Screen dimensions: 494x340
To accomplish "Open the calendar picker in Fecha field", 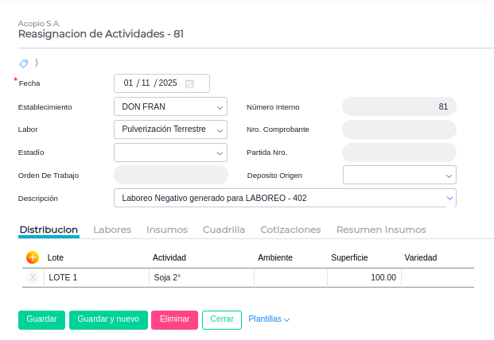I will coord(189,83).
